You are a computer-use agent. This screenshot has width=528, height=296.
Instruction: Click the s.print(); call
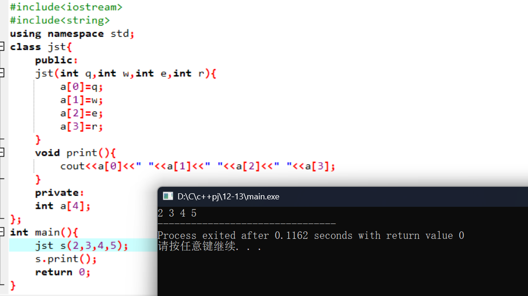pyautogui.click(x=66, y=259)
